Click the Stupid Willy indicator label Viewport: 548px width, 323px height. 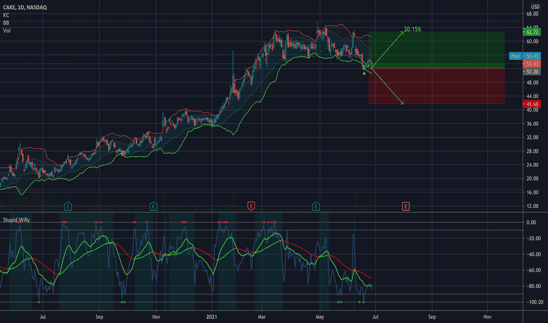(x=16, y=220)
